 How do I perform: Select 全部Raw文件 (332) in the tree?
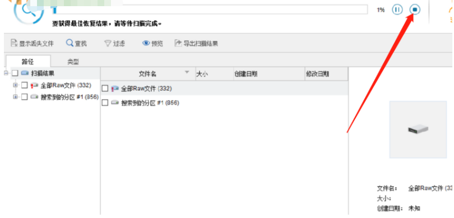pyautogui.click(x=66, y=85)
